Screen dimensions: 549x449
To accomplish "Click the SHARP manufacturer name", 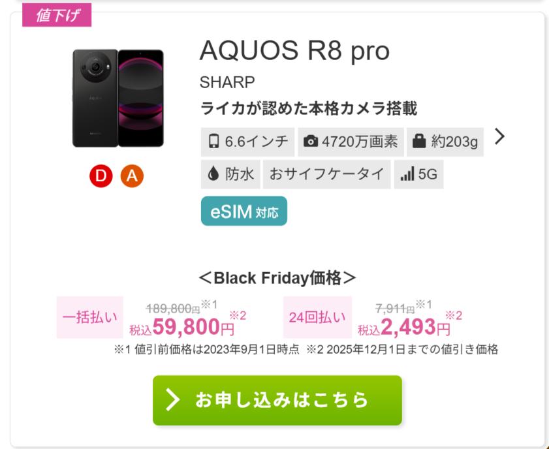I will [x=227, y=83].
